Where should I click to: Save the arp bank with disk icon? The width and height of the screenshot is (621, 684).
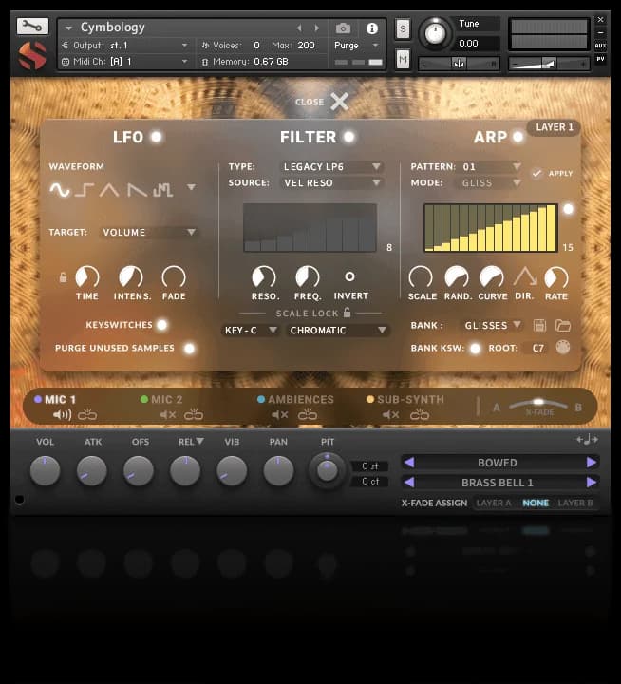point(540,326)
